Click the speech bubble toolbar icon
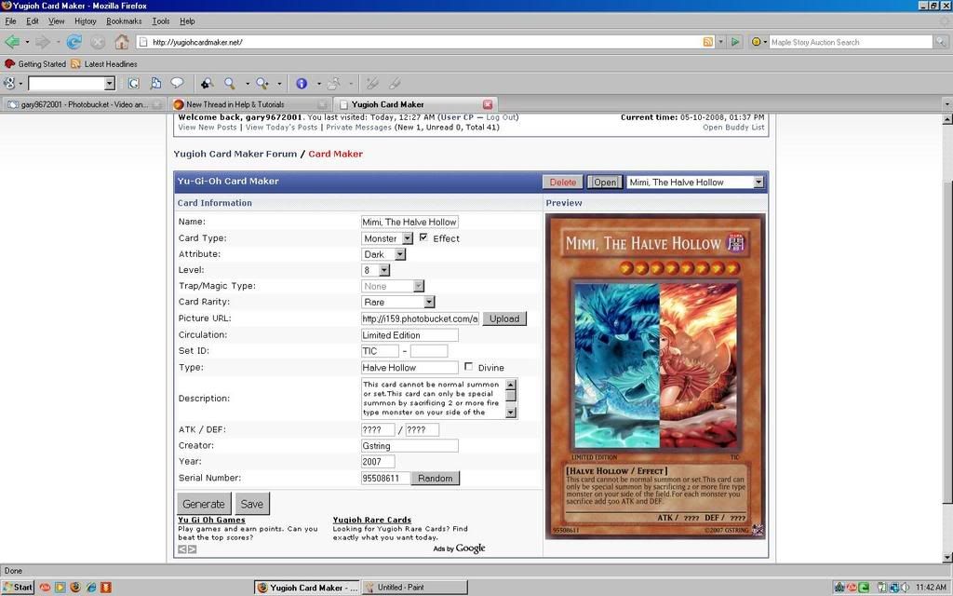This screenshot has width=953, height=596. [176, 83]
